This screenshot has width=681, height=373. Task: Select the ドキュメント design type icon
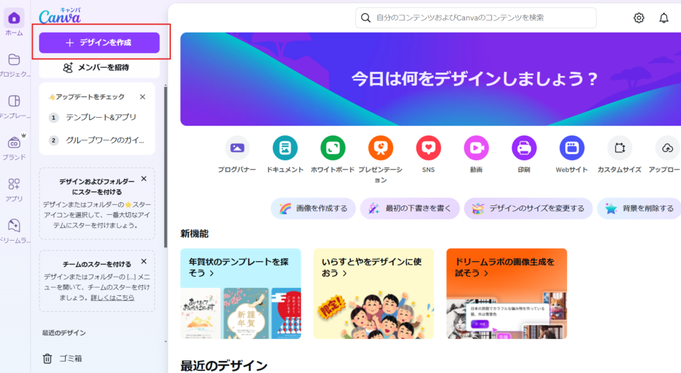(x=285, y=148)
